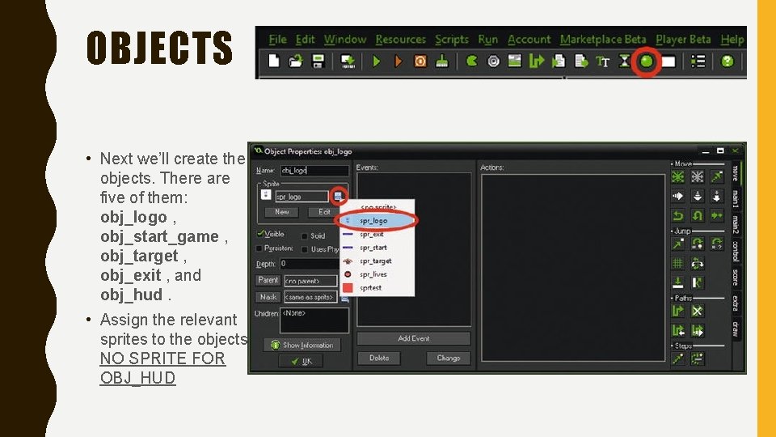
Task: Click the green Help question mark icon
Action: [x=727, y=62]
